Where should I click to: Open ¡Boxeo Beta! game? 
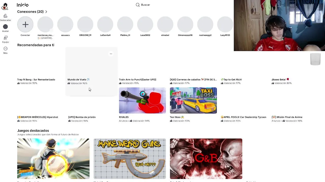pyautogui.click(x=280, y=80)
